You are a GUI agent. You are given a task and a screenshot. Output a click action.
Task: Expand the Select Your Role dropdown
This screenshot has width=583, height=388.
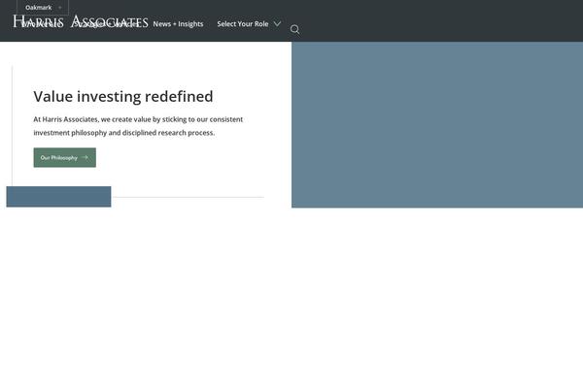pyautogui.click(x=249, y=23)
